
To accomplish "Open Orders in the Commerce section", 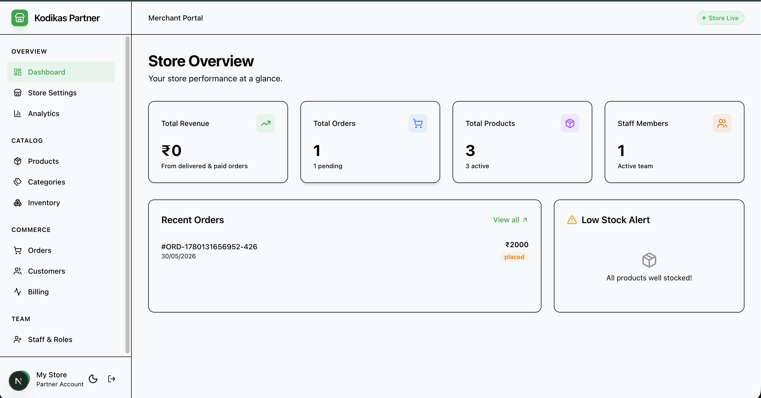I will (x=61, y=250).
